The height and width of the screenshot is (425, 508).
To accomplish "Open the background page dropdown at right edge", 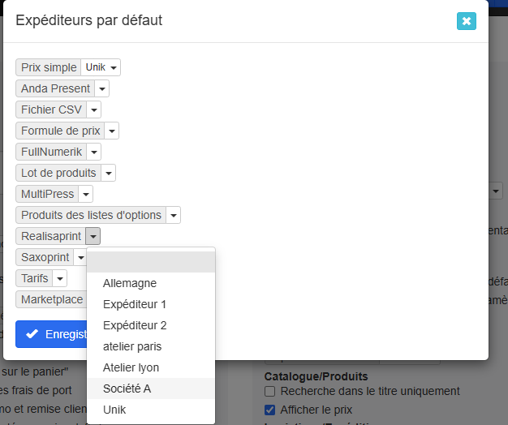I will coord(496,191).
